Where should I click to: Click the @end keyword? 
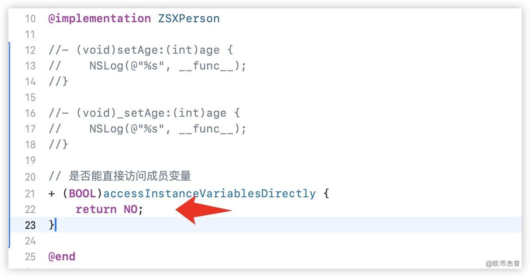coord(62,257)
